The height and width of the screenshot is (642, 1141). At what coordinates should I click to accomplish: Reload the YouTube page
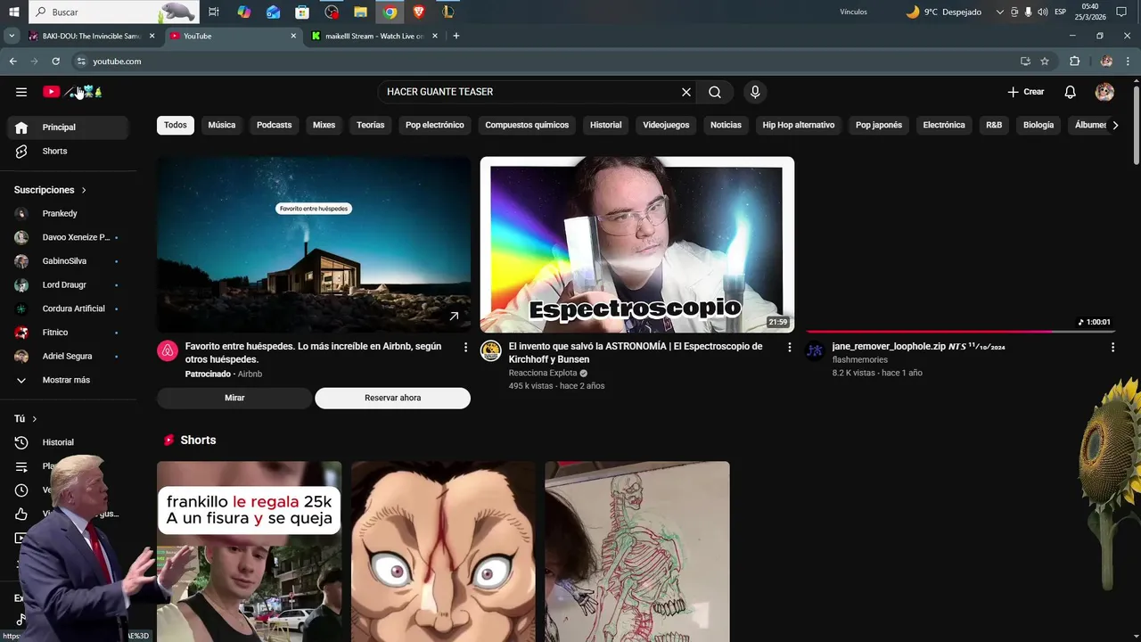click(x=55, y=62)
